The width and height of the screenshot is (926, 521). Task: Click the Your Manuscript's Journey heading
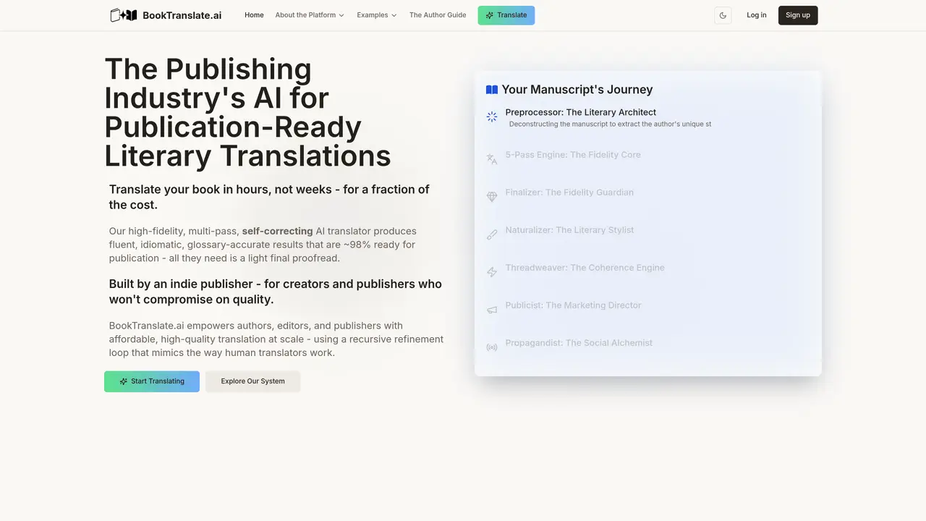(x=577, y=90)
